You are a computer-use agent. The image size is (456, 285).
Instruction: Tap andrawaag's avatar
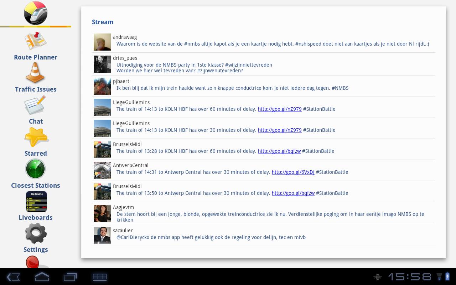point(102,42)
